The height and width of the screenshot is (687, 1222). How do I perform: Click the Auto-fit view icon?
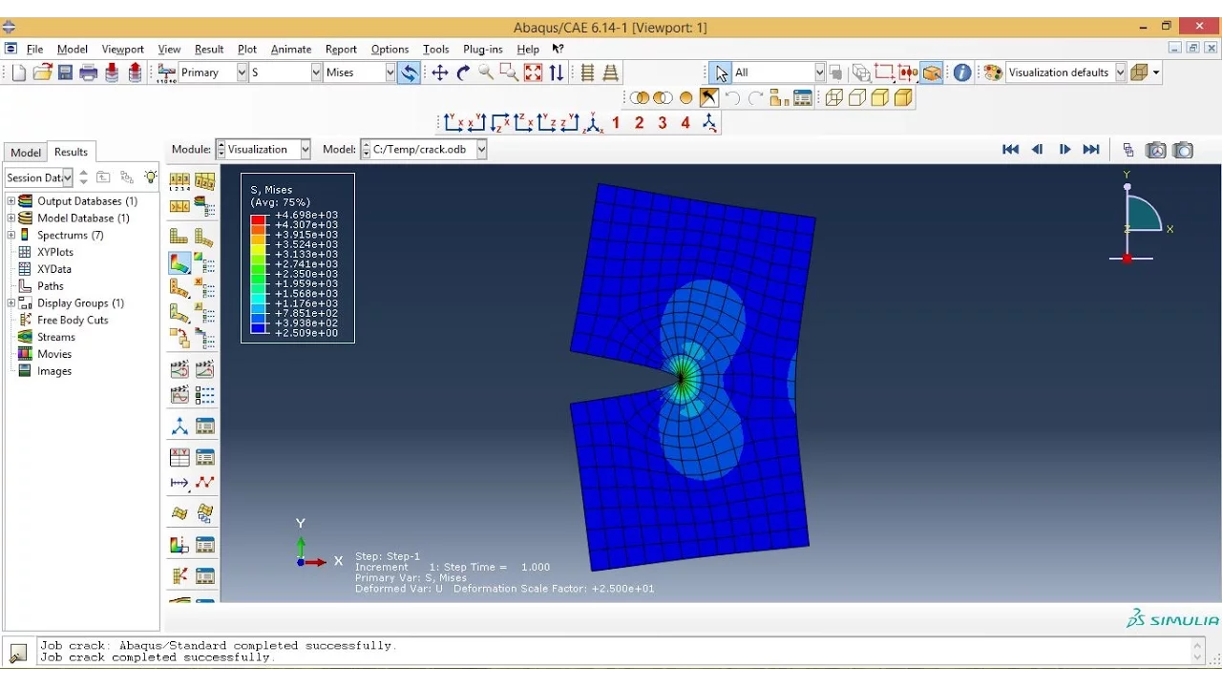[533, 73]
